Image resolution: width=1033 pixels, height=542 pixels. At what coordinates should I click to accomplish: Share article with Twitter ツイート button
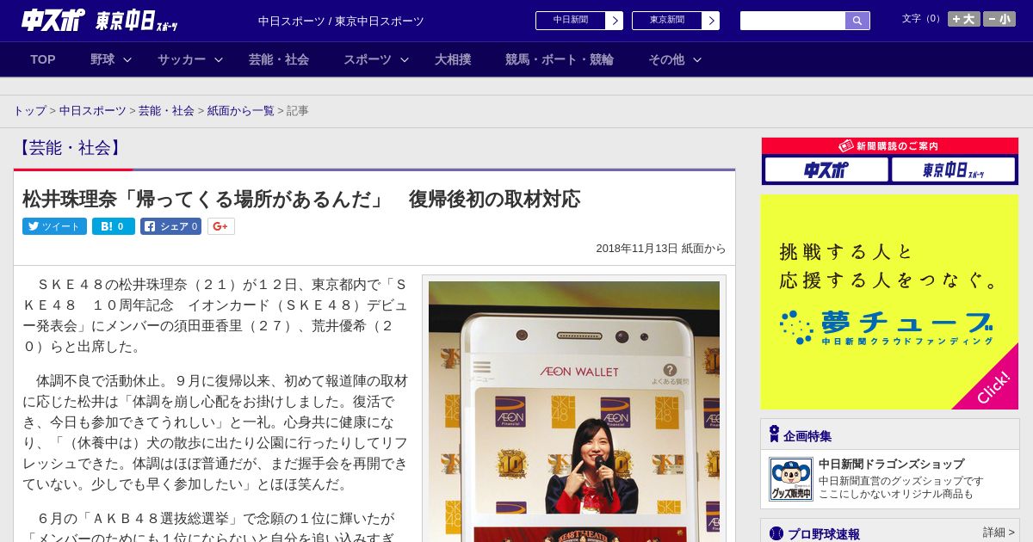tap(54, 226)
